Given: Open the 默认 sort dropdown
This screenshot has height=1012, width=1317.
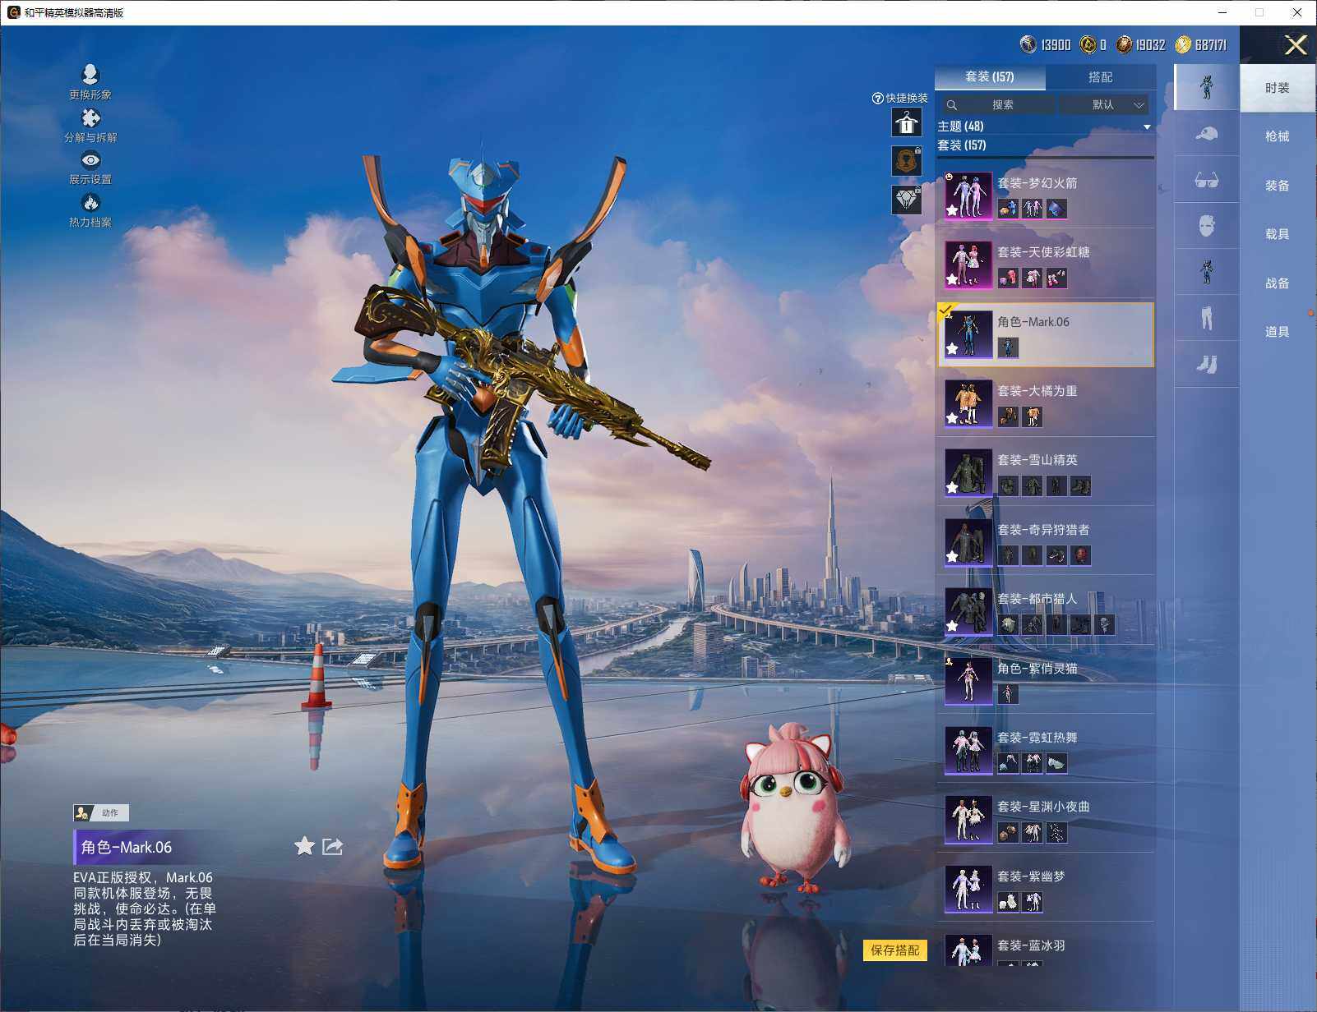Looking at the screenshot, I should coord(1104,105).
